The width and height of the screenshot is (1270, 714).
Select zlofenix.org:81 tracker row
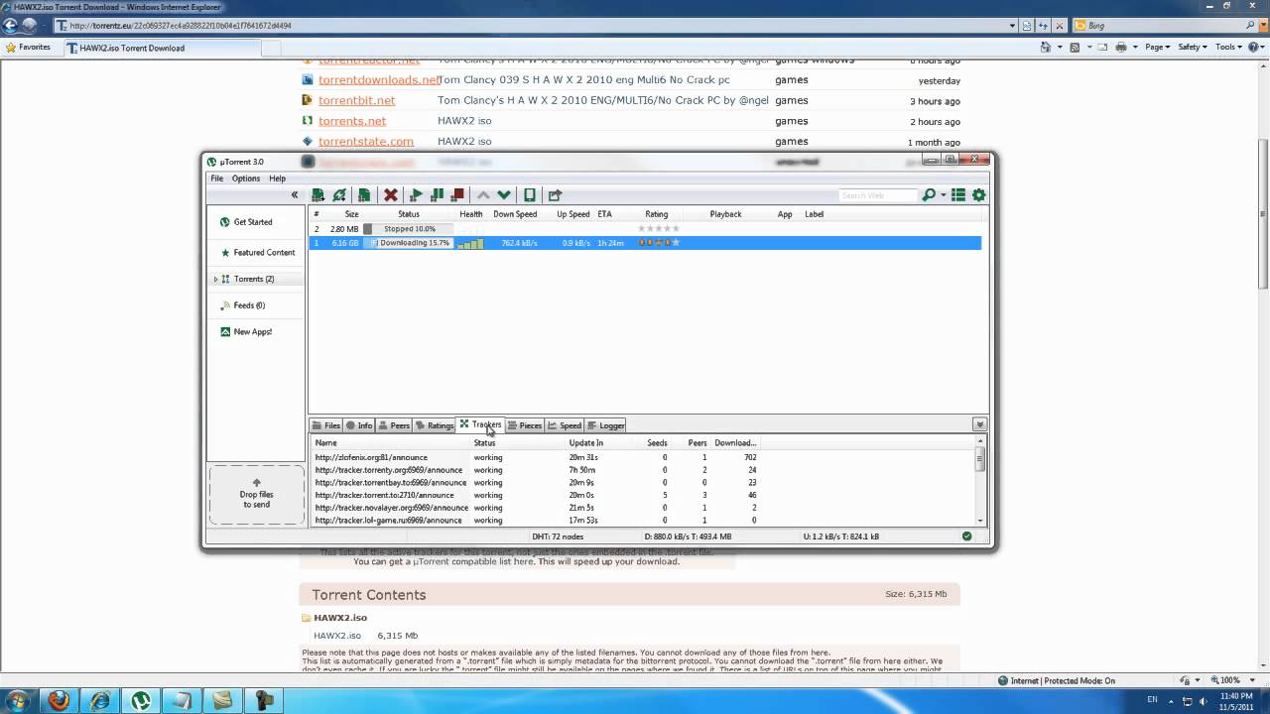pyautogui.click(x=642, y=457)
